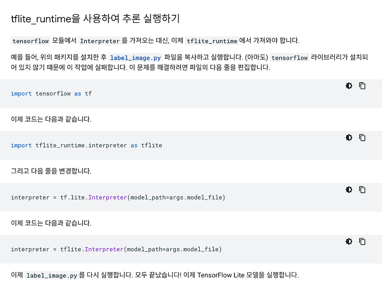
Task: Copy the tflite_runtime.interpreter import snippet
Action: pyautogui.click(x=362, y=137)
